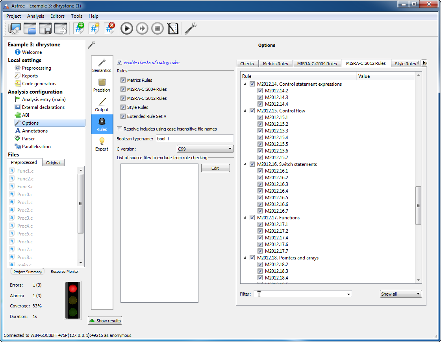Open the Analysis menu
Screen dimensions: 441x342
tap(35, 16)
